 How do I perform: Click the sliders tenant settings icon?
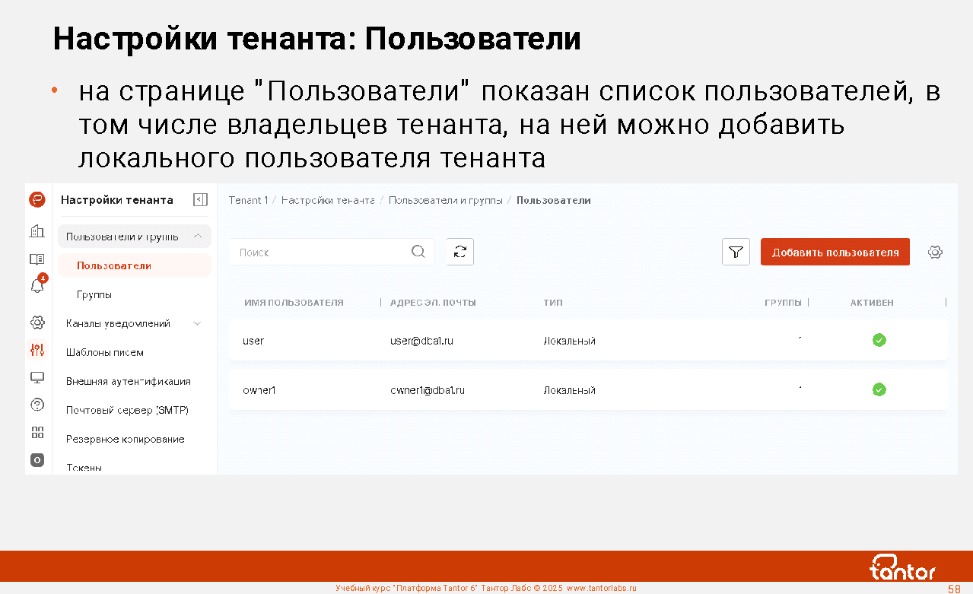37,350
